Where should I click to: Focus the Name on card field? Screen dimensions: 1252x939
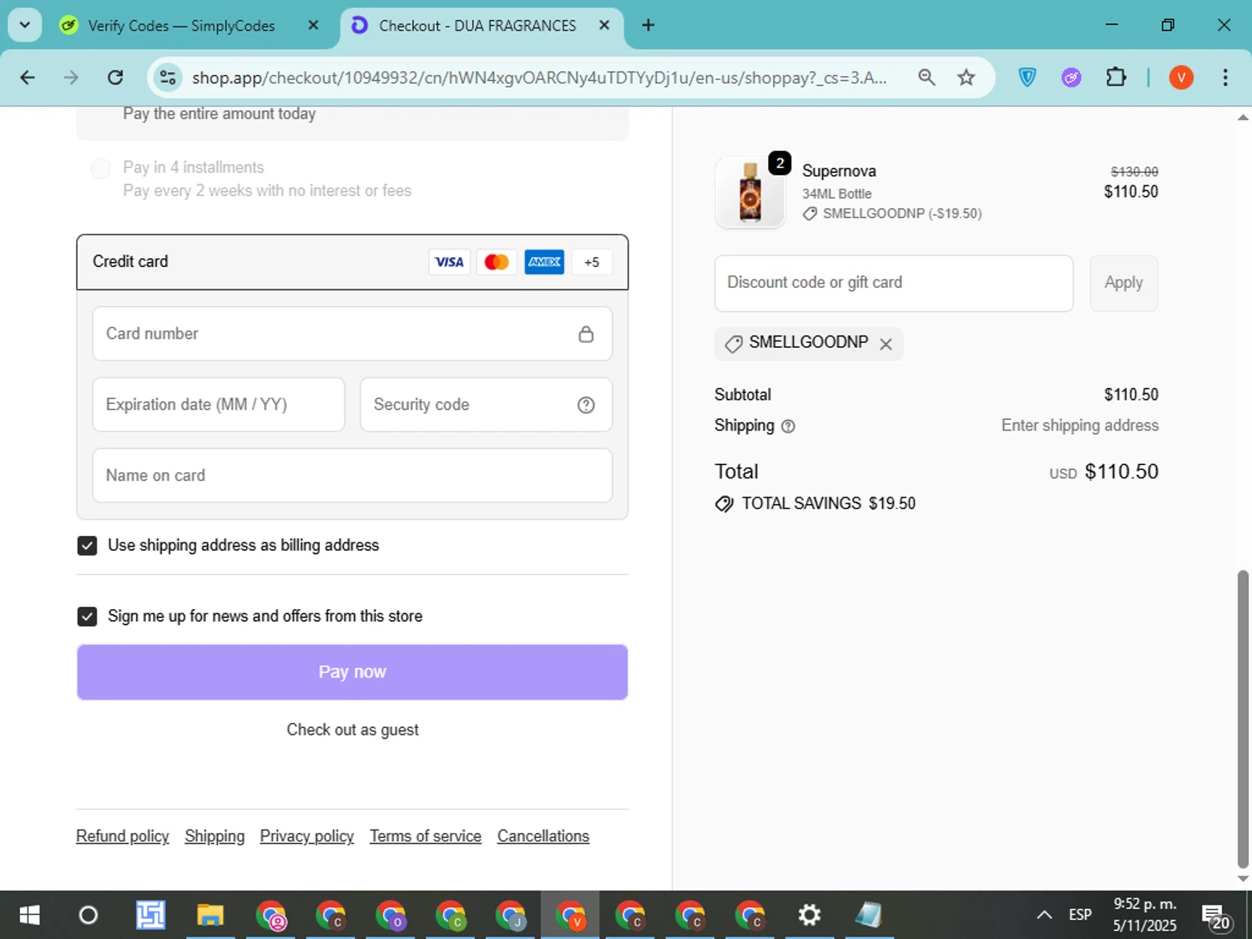point(352,476)
